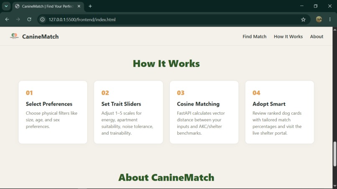This screenshot has height=189, width=337.
Task: Open the Chrome three-dot menu
Action: tap(330, 20)
